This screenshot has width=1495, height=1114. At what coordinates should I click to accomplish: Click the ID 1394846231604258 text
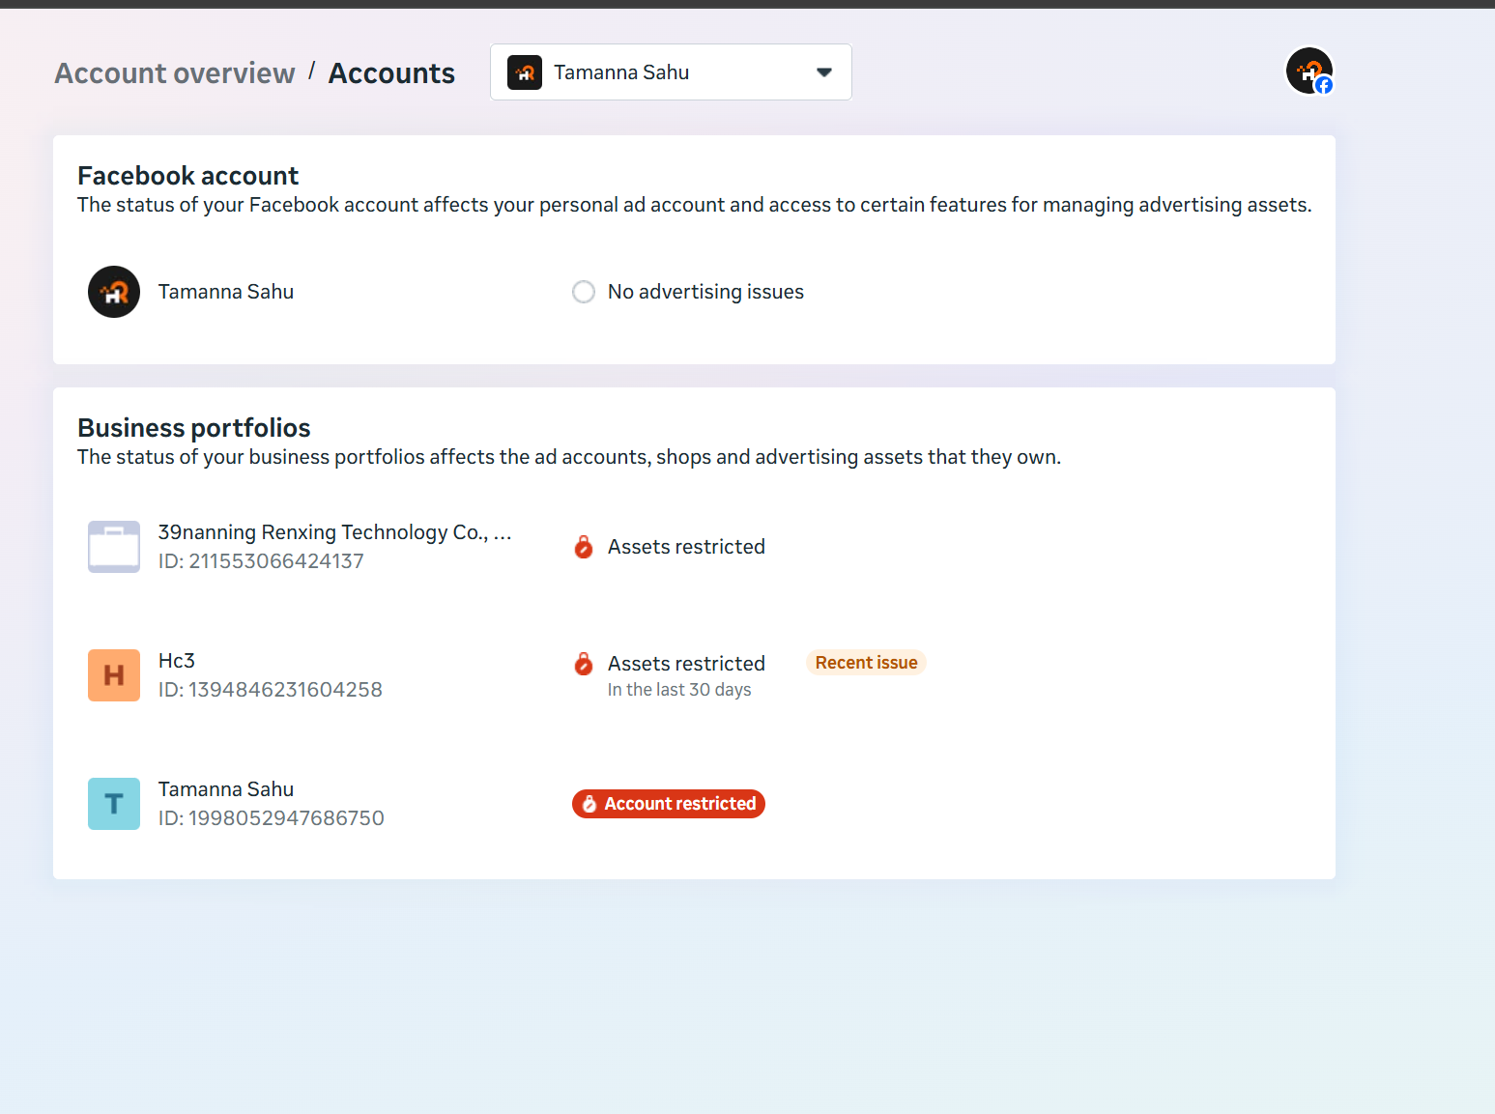[x=271, y=690]
